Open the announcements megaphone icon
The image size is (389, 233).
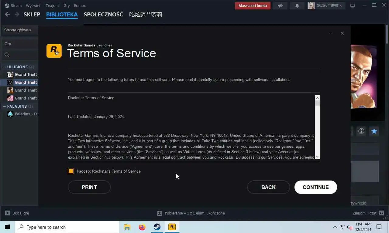280,5
